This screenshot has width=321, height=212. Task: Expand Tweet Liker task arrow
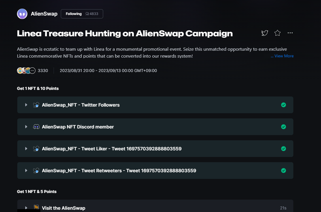(x=26, y=149)
